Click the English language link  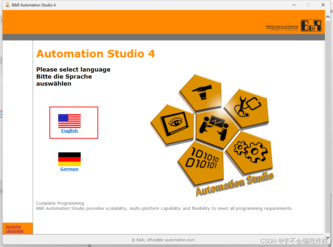[69, 131]
